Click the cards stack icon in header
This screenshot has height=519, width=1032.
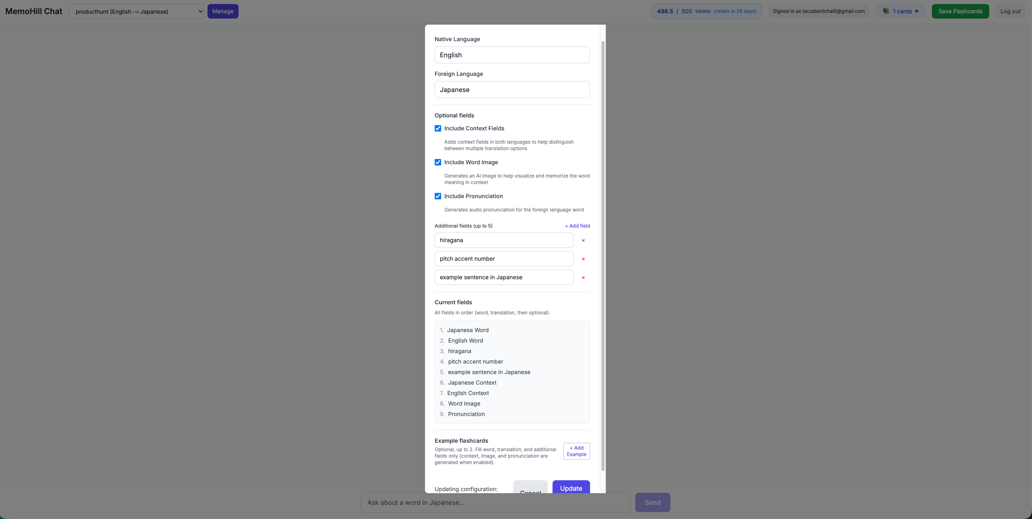(x=886, y=11)
